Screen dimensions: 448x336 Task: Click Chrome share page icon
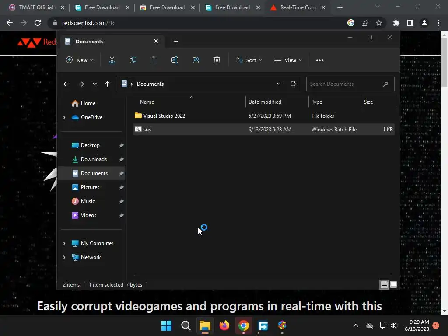click(x=365, y=23)
